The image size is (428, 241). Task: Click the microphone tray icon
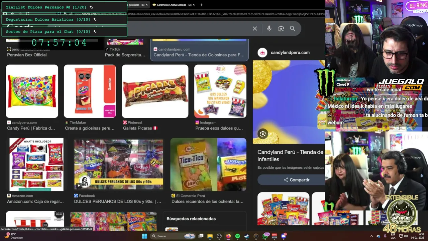pos(385,236)
